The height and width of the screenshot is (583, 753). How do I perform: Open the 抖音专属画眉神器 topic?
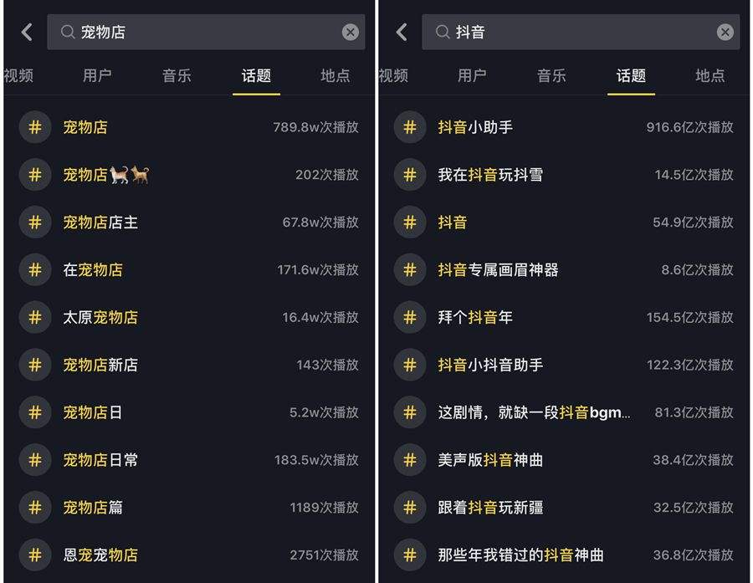click(x=498, y=269)
